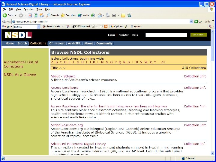
Task: Open the View menu
Action: coord(18,9)
